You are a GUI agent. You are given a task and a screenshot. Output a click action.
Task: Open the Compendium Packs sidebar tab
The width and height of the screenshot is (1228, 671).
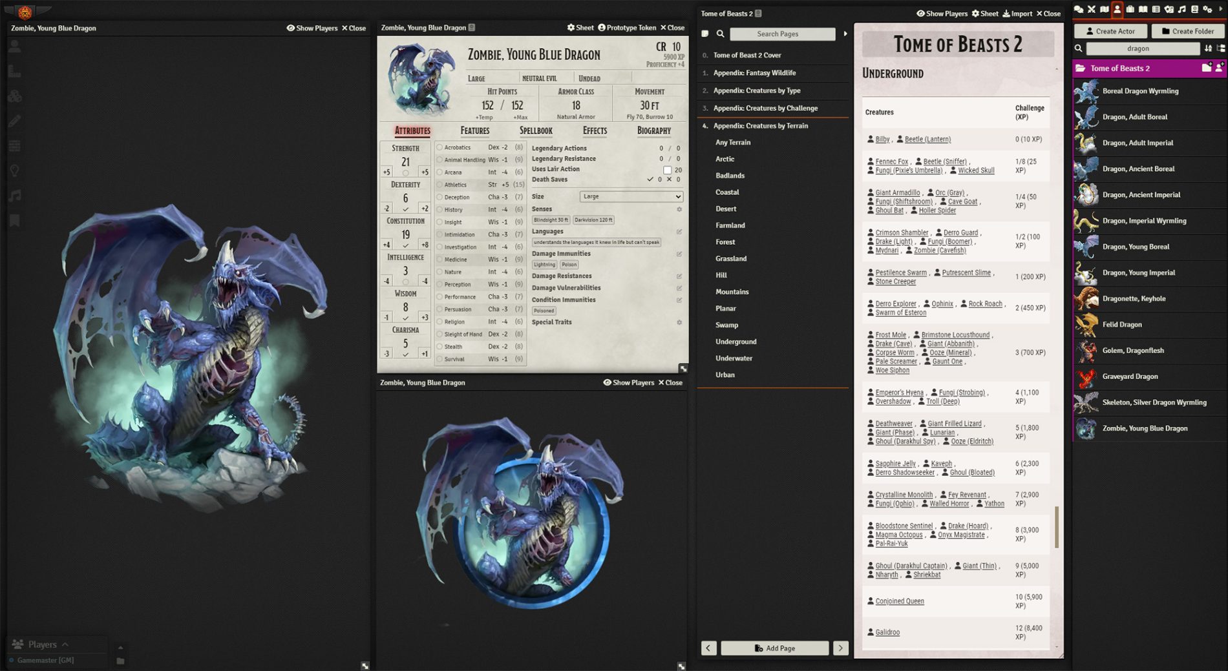1195,9
